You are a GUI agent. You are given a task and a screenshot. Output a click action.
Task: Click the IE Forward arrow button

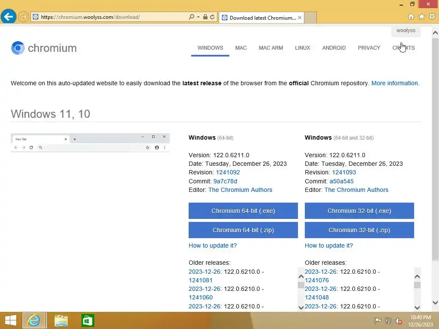coord(24,17)
